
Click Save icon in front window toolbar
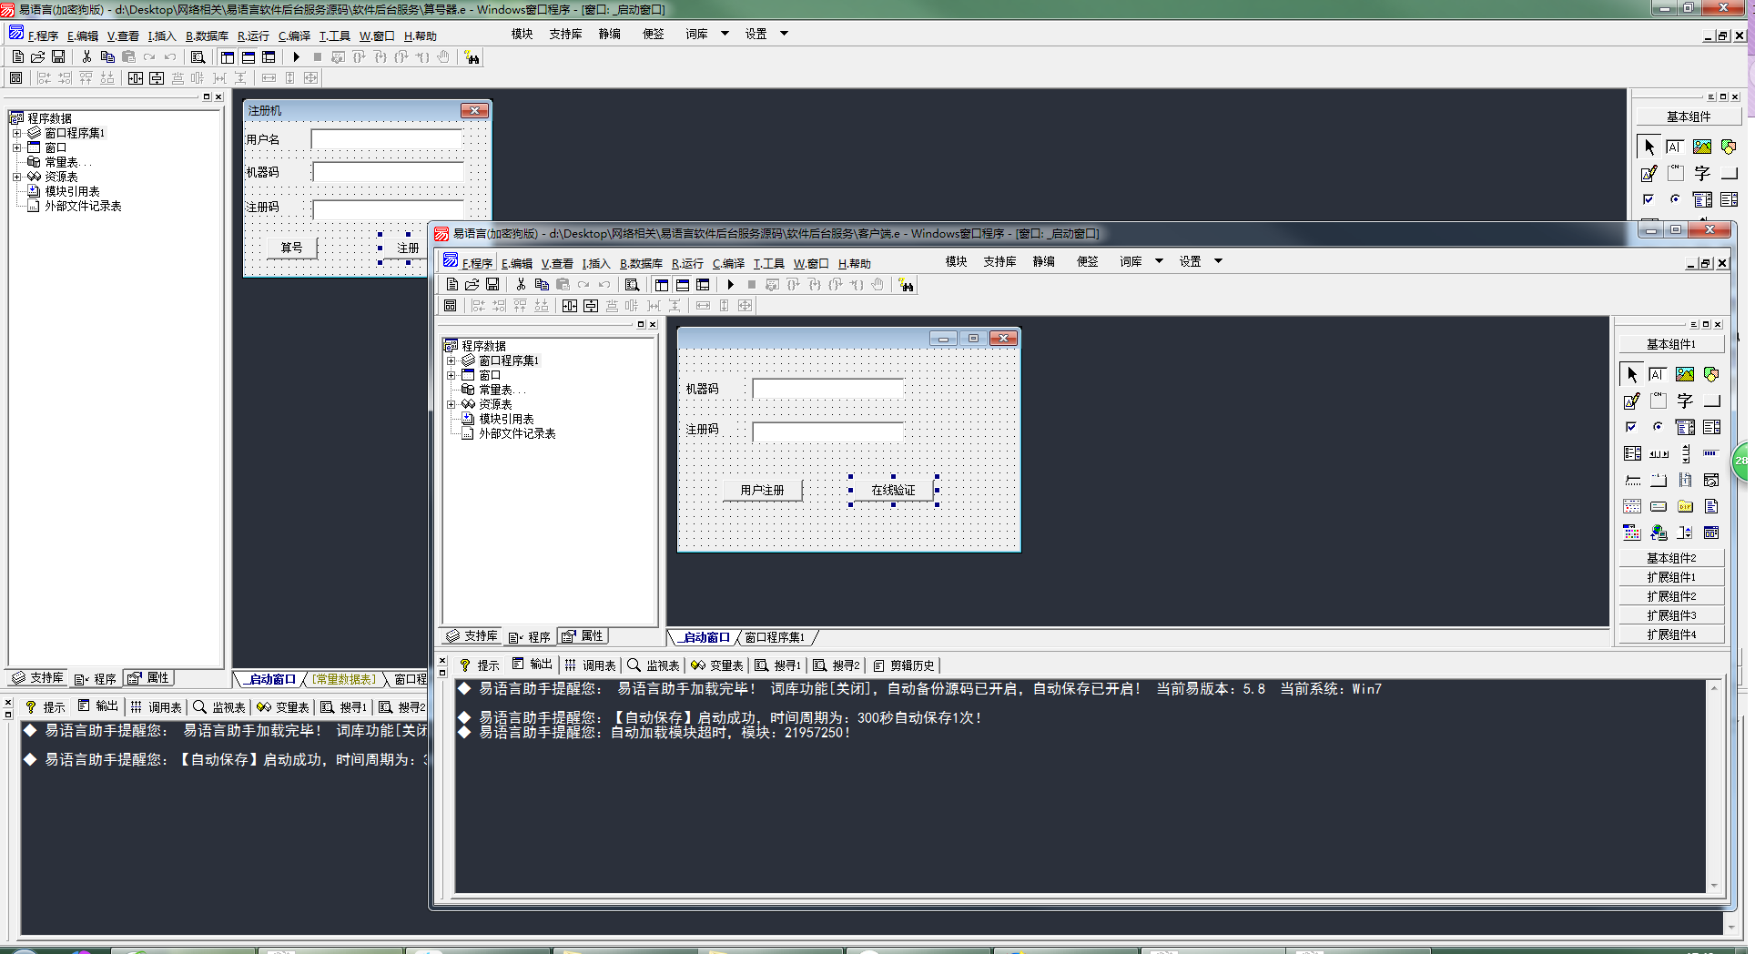(492, 285)
